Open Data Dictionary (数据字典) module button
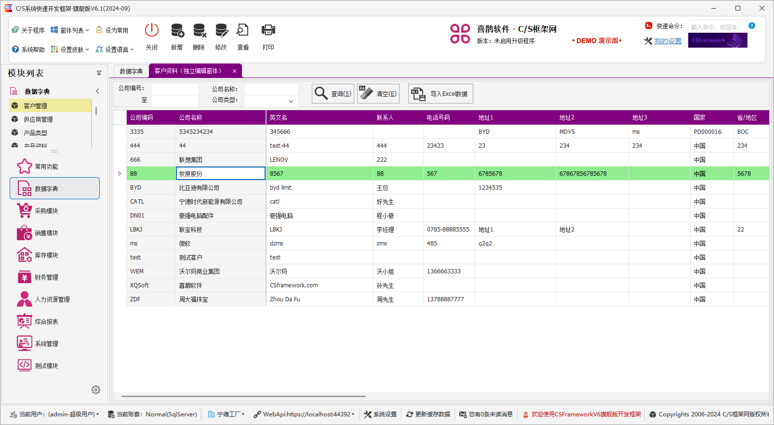The image size is (774, 425). coord(54,188)
